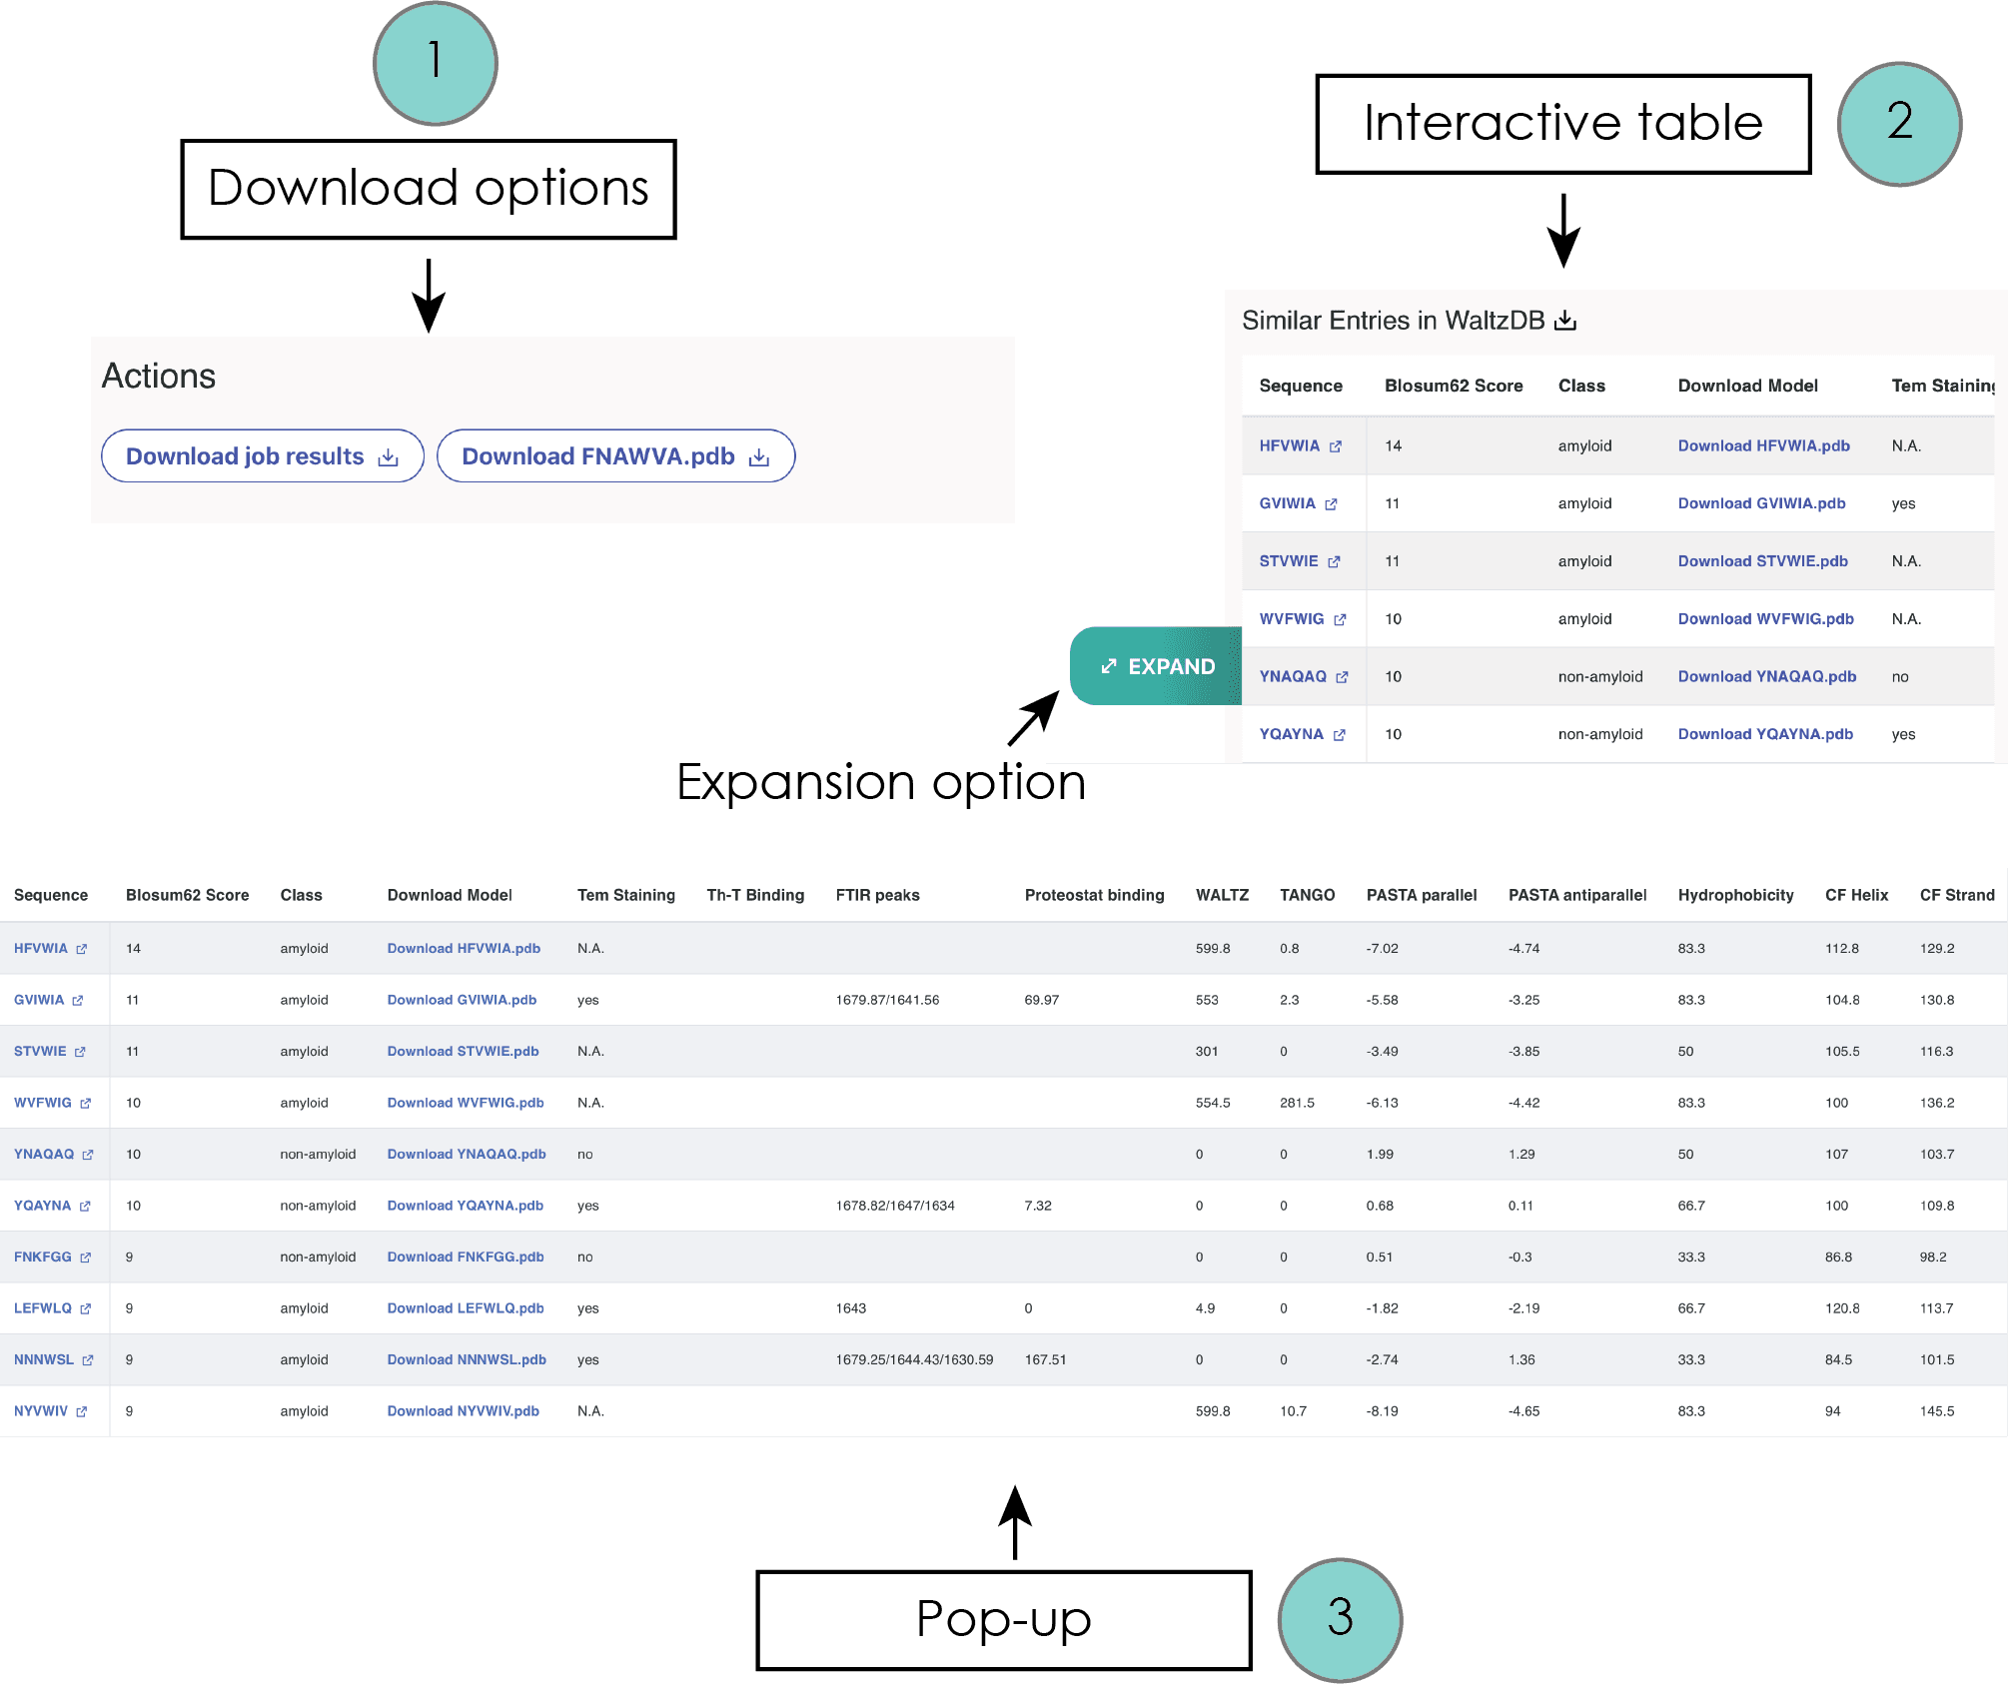Download HFVWIA.pdb from the interactive table
2009x1684 pixels.
[x=1763, y=445]
